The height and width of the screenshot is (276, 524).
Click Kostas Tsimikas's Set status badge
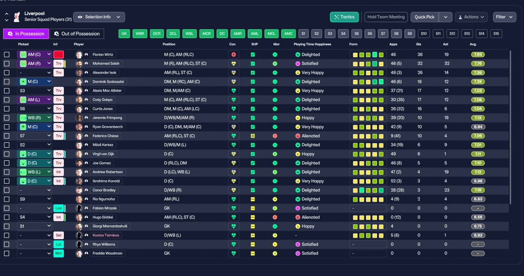59,235
